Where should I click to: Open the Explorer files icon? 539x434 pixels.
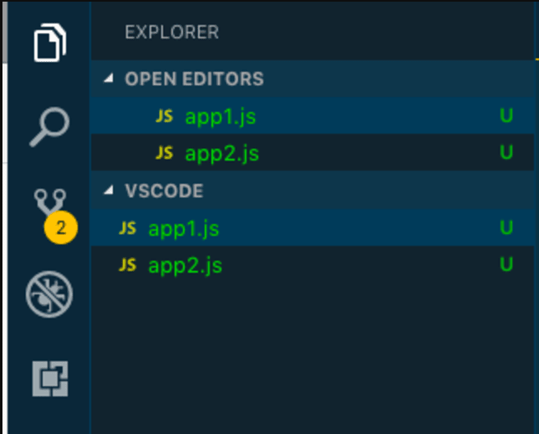(50, 43)
